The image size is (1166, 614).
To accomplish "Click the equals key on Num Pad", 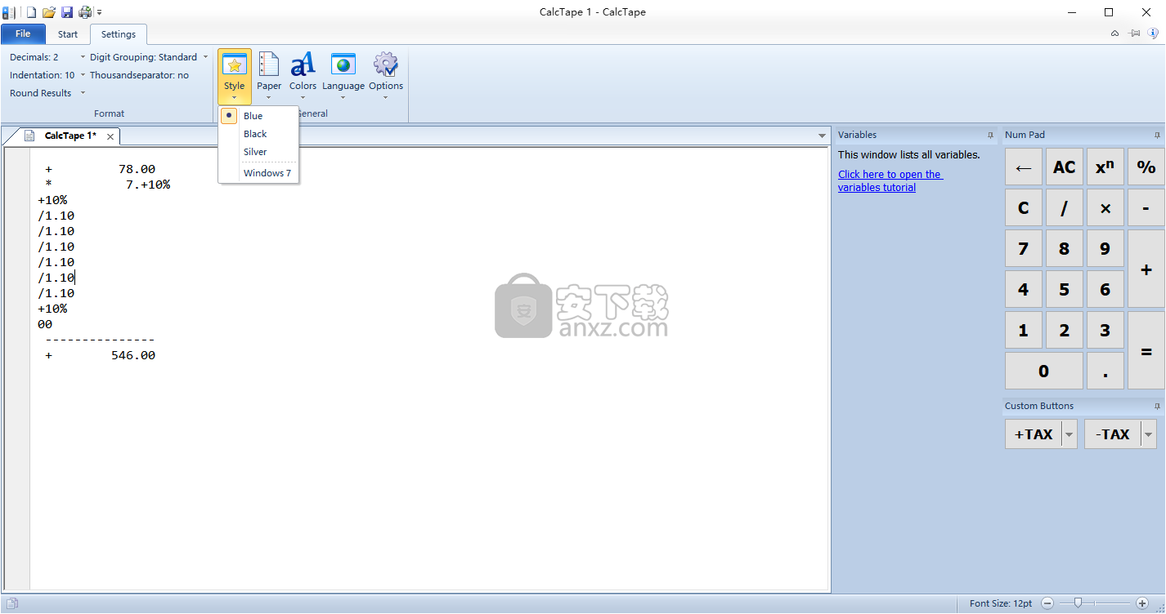I will pyautogui.click(x=1146, y=350).
